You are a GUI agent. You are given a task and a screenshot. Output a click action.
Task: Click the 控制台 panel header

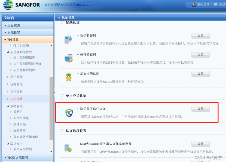tap(28, 18)
